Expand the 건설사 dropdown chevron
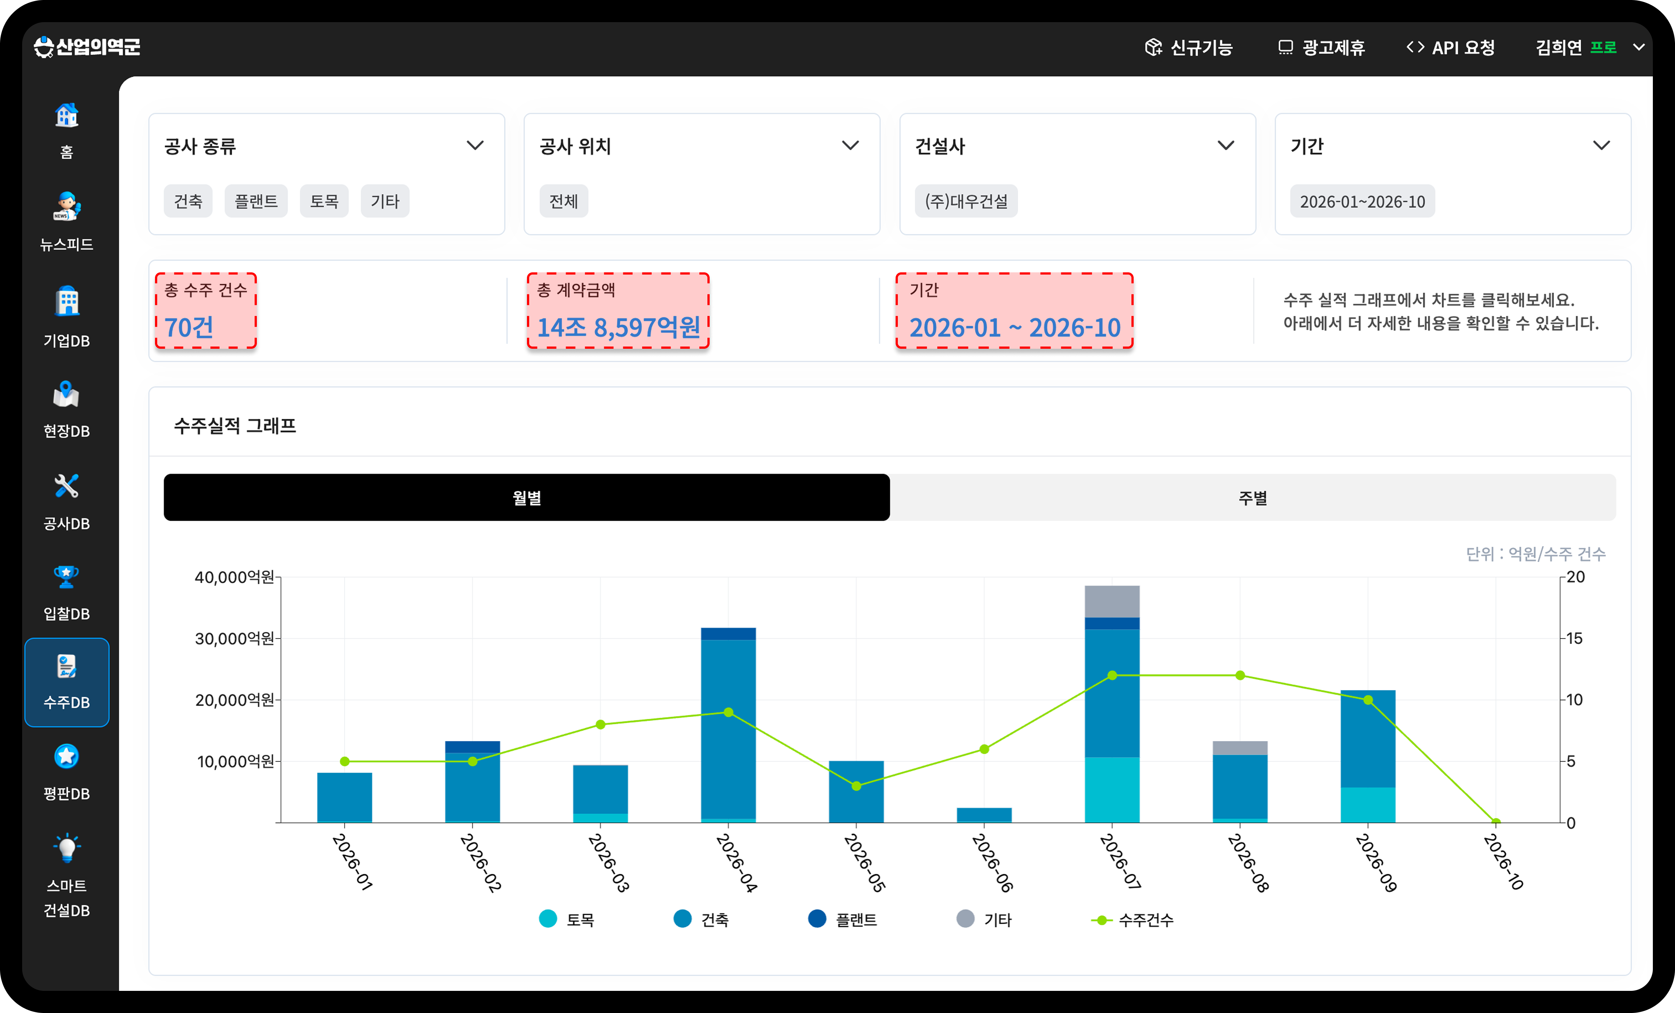 [1226, 145]
